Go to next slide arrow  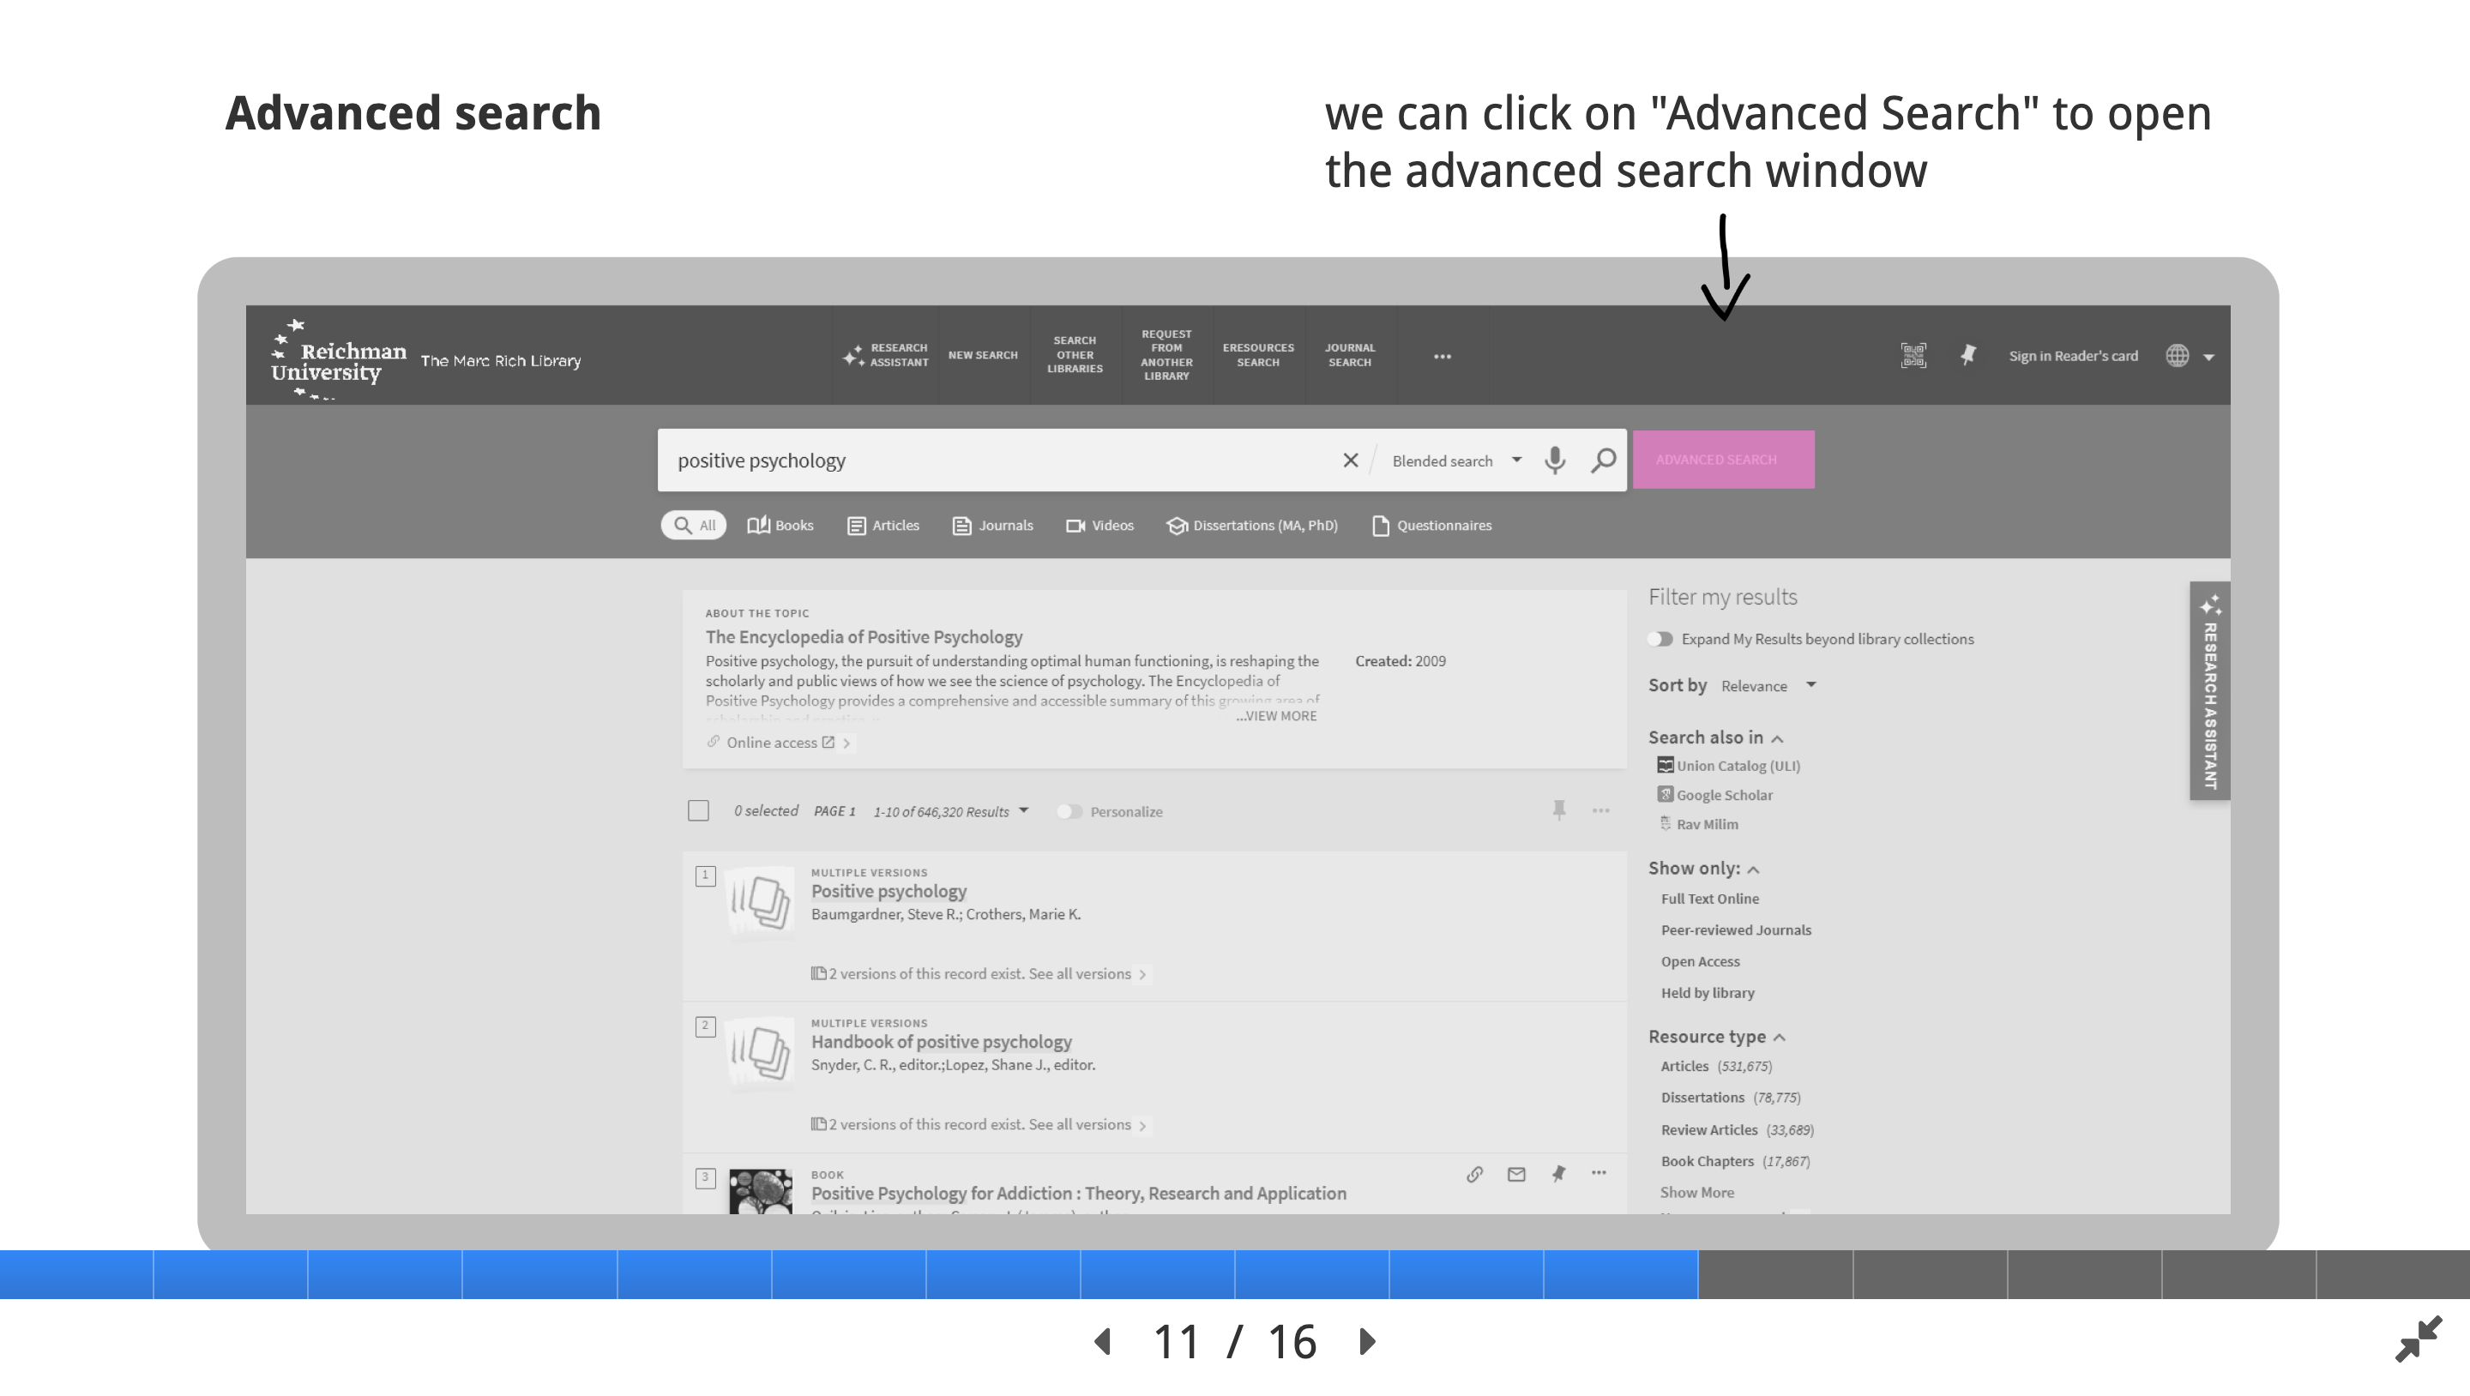1368,1341
